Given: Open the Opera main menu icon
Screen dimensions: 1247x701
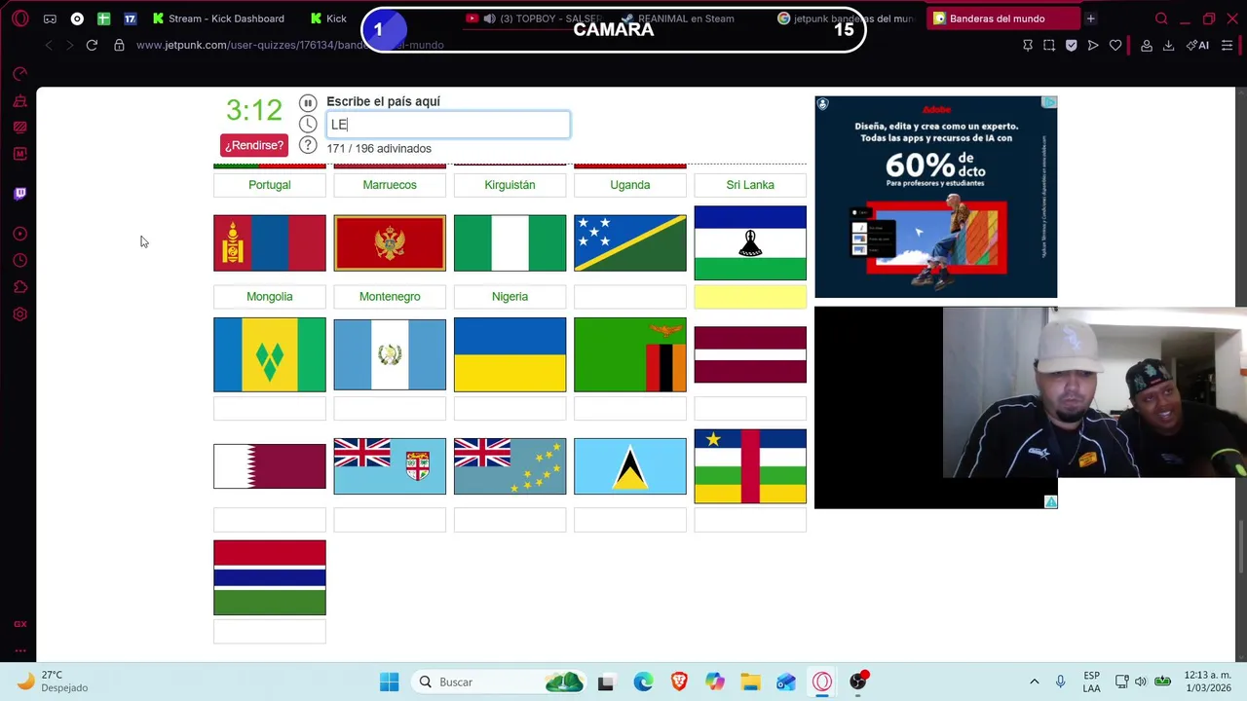Looking at the screenshot, I should [x=20, y=18].
